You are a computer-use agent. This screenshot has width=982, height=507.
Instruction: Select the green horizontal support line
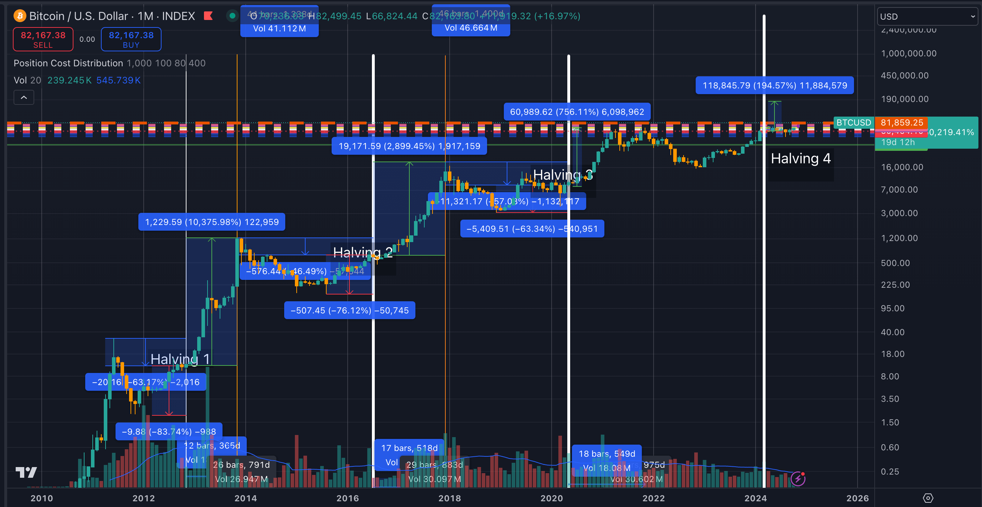click(x=440, y=145)
